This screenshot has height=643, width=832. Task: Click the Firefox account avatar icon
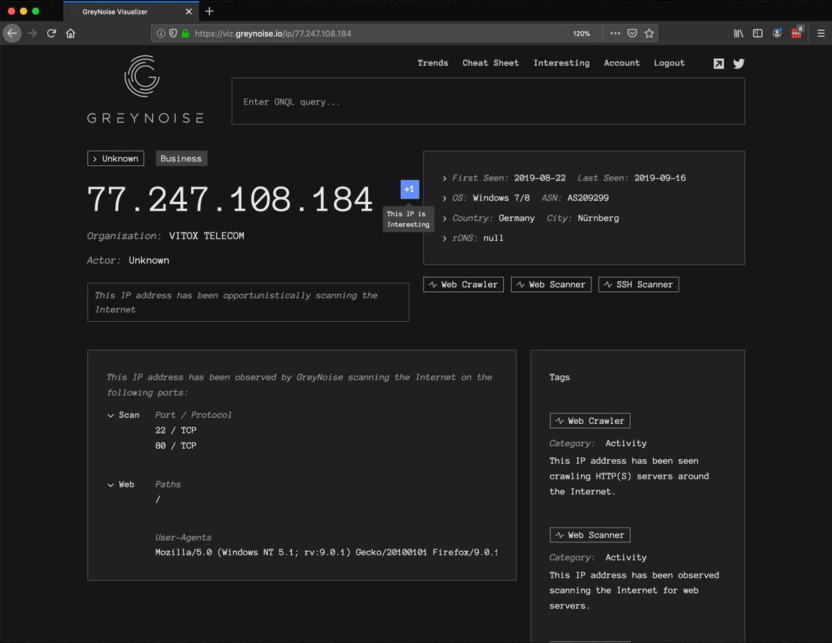[777, 33]
